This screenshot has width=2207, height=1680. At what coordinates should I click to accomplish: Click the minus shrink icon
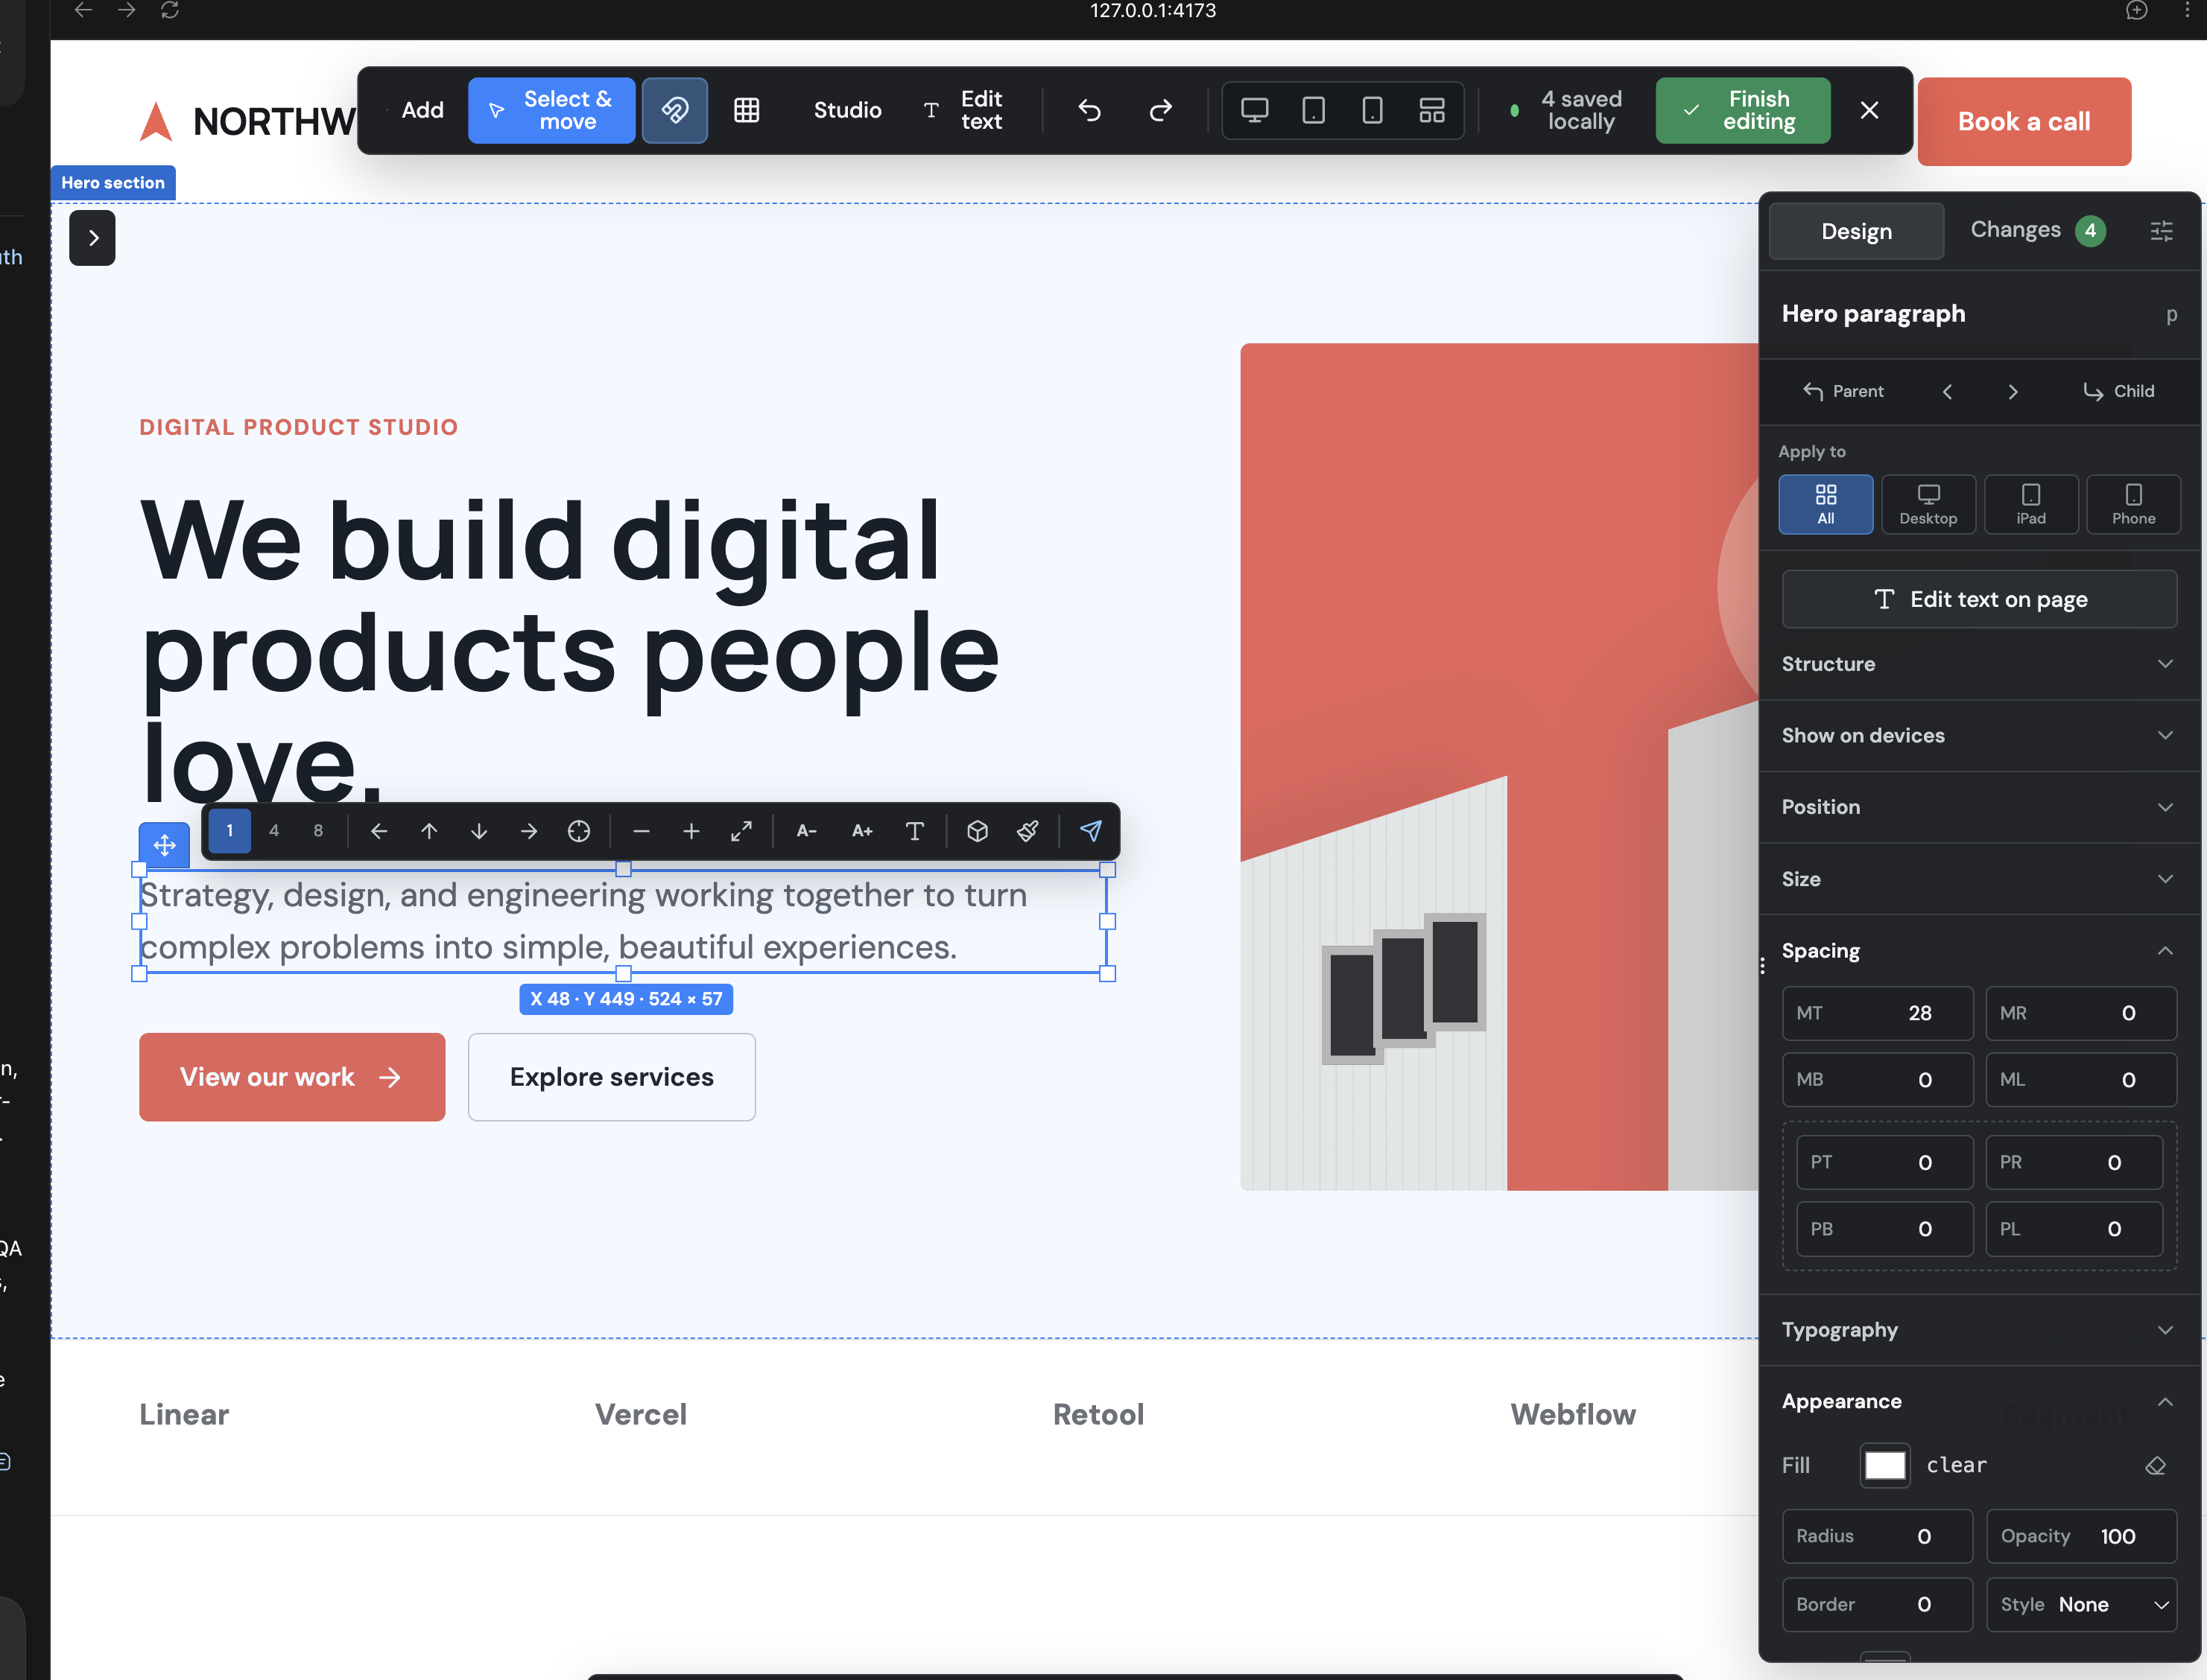642,831
